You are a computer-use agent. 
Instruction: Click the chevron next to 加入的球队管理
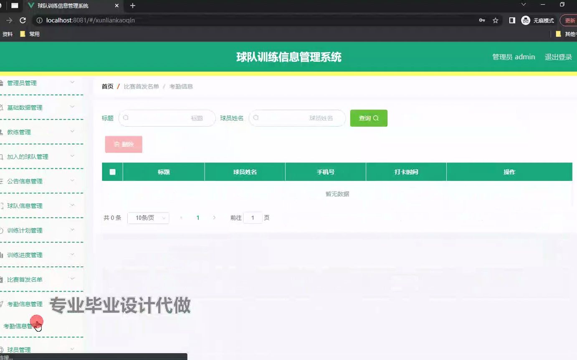(72, 156)
